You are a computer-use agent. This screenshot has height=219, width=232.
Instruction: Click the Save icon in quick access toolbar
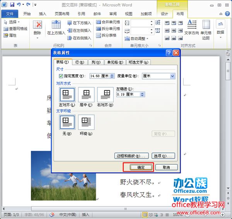coord(12,4)
